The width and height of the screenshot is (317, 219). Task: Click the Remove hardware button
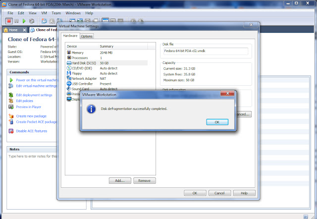(x=145, y=180)
